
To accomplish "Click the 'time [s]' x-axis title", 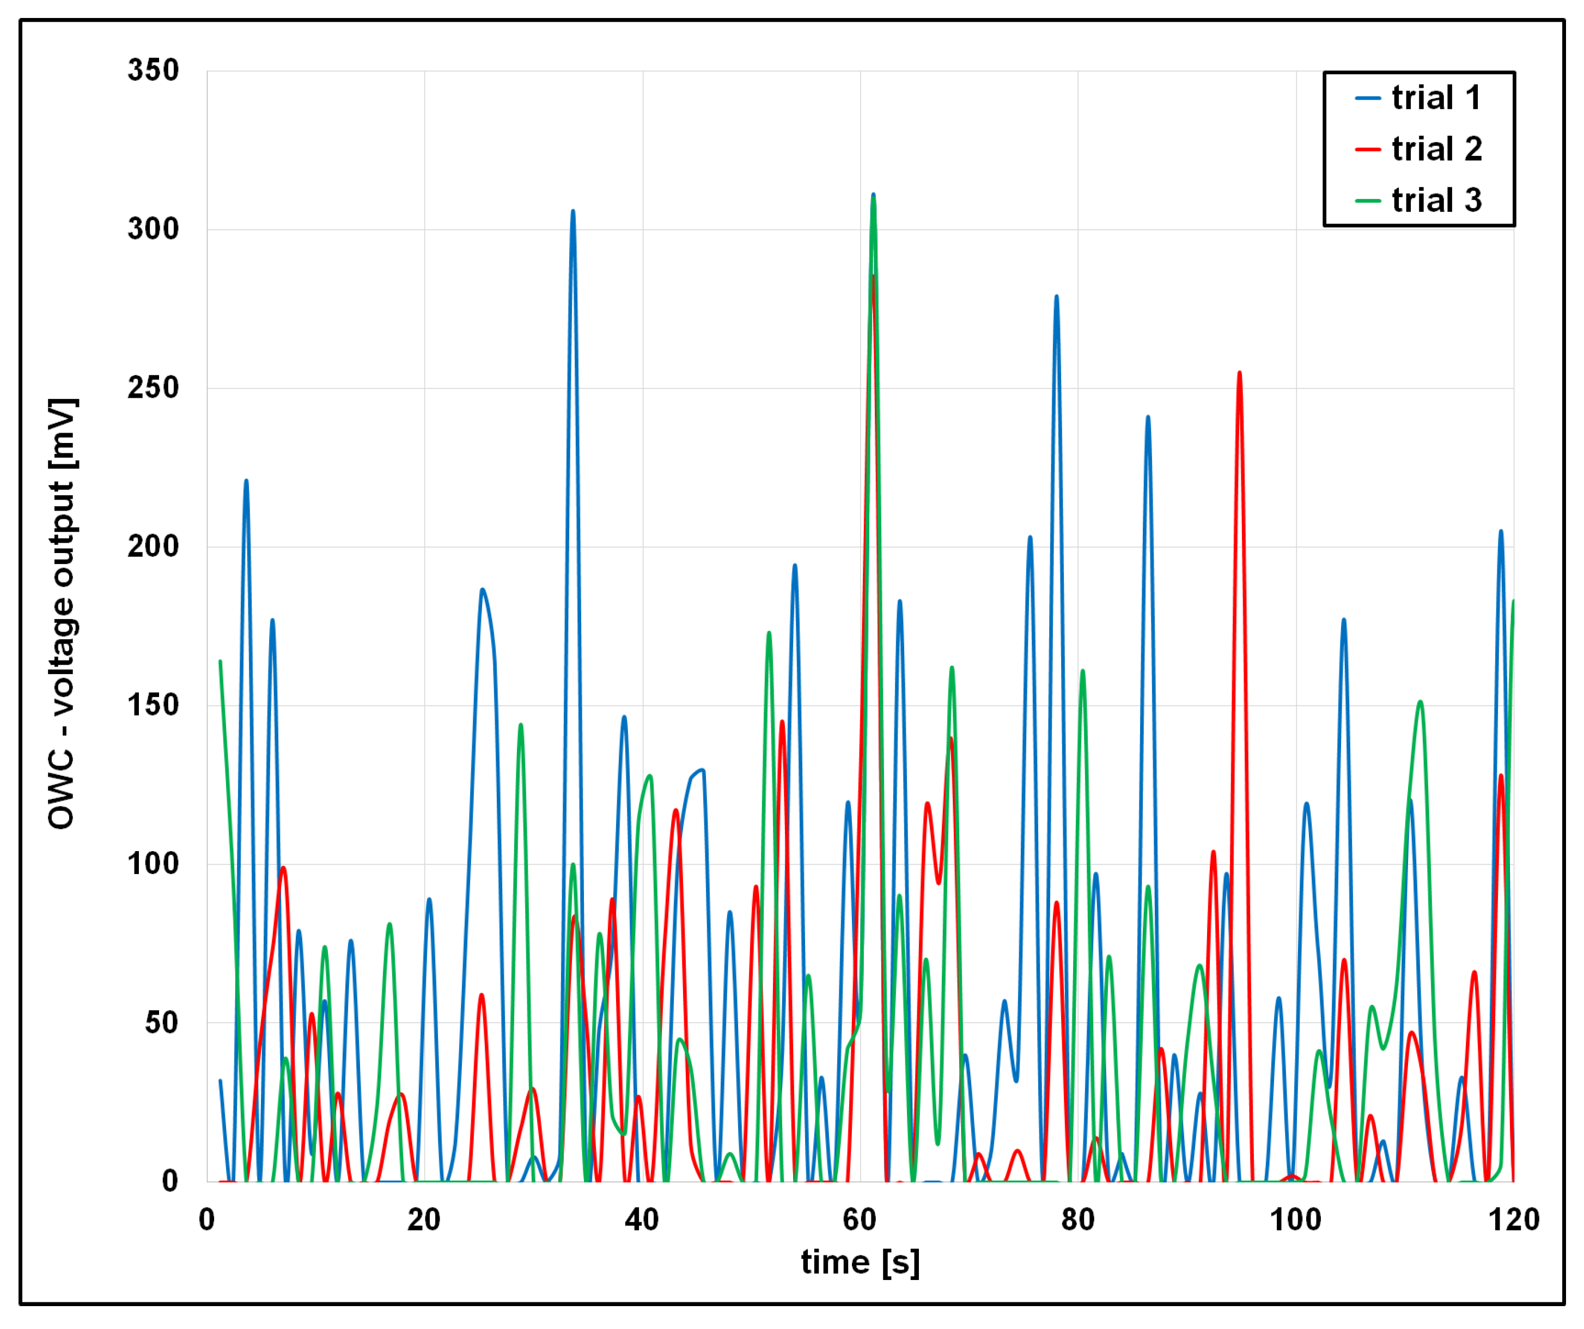I will click(860, 1262).
